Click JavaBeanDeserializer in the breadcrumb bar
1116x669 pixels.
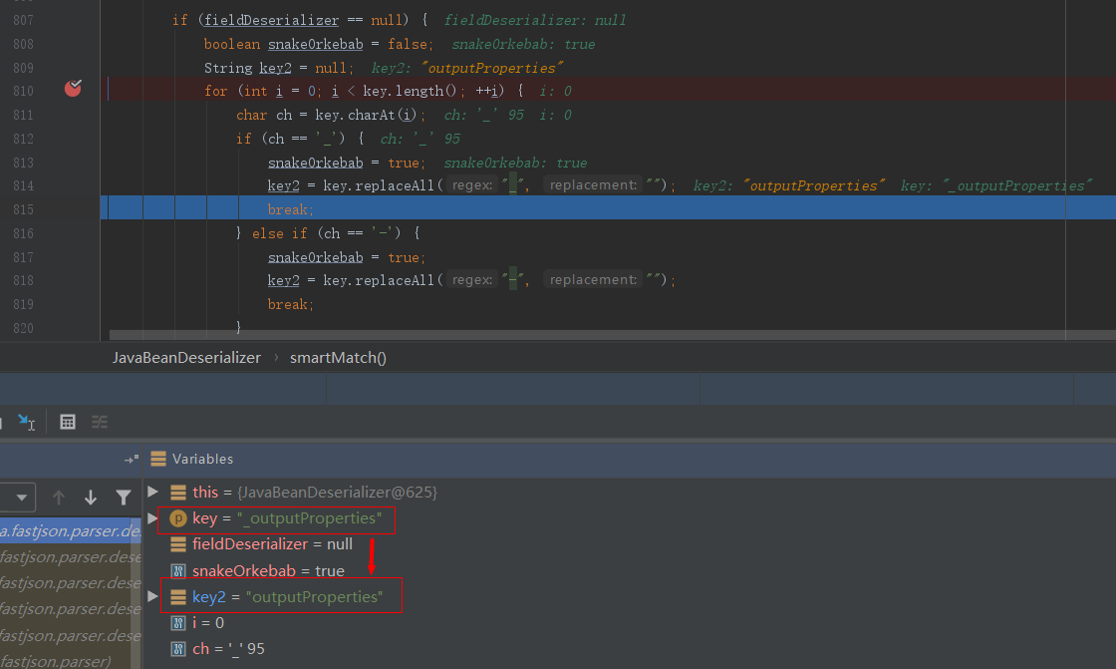tap(186, 357)
